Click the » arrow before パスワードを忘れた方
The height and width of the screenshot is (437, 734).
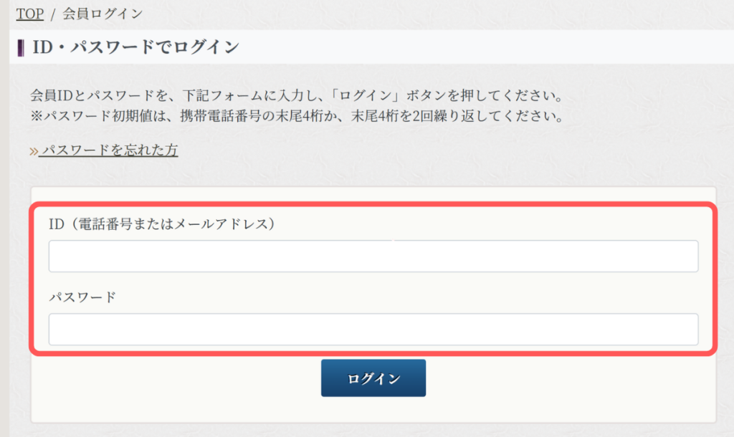pos(33,150)
